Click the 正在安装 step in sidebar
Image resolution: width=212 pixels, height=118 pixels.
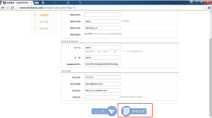point(44,22)
